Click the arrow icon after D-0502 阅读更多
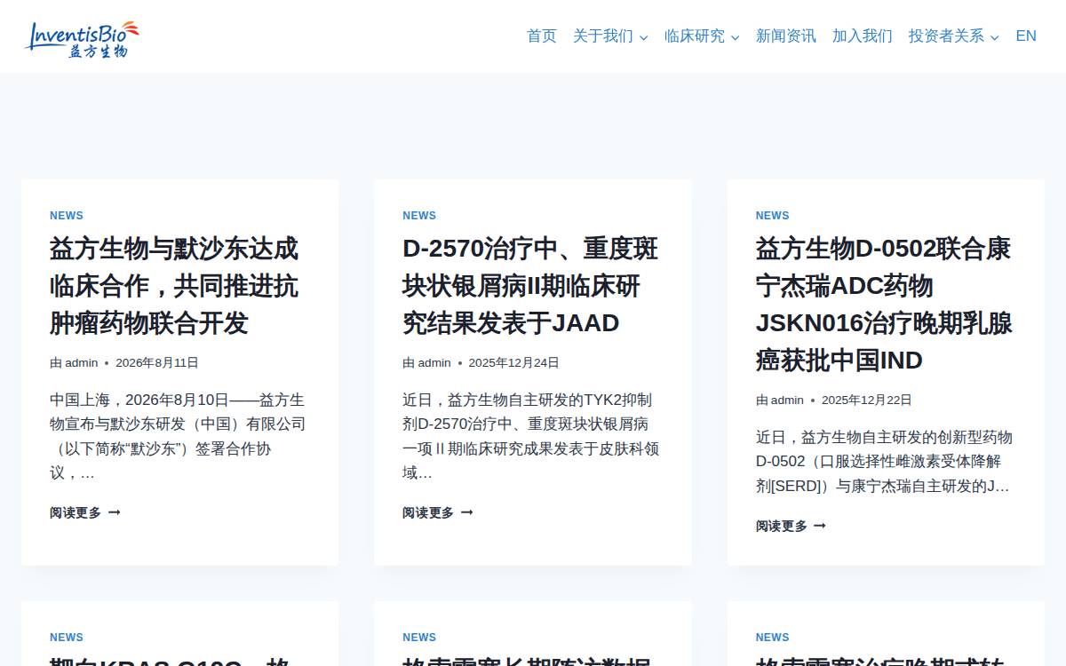Image resolution: width=1066 pixels, height=666 pixels. 820,526
